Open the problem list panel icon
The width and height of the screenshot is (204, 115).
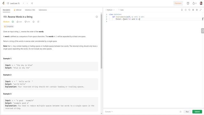[x=8, y=3]
